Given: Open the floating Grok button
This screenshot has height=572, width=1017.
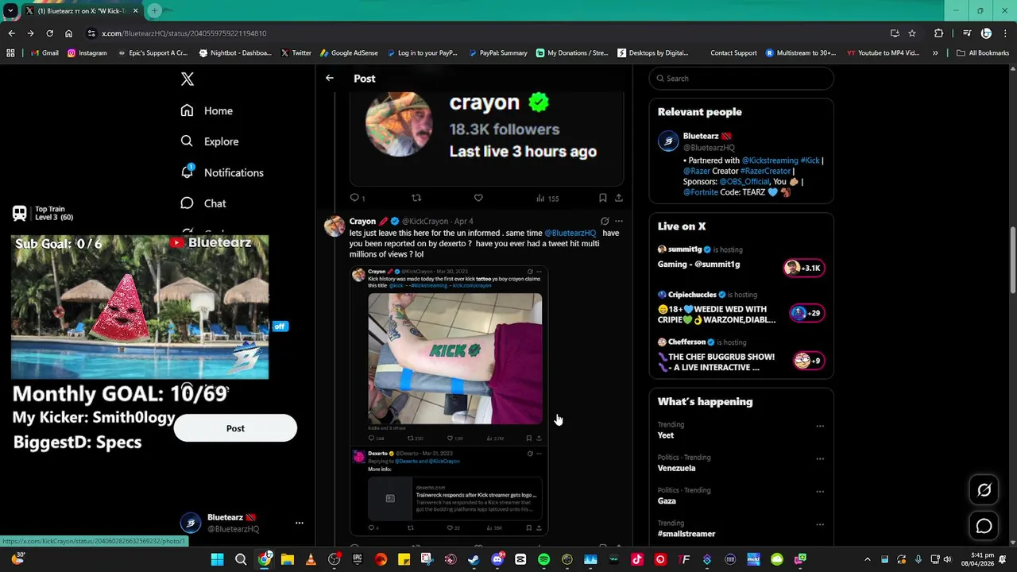Looking at the screenshot, I should click(x=984, y=490).
